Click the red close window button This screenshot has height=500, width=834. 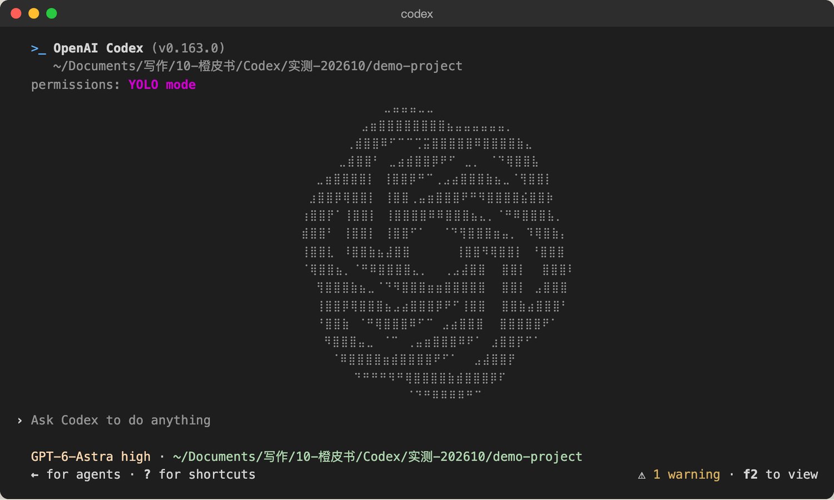(16, 13)
